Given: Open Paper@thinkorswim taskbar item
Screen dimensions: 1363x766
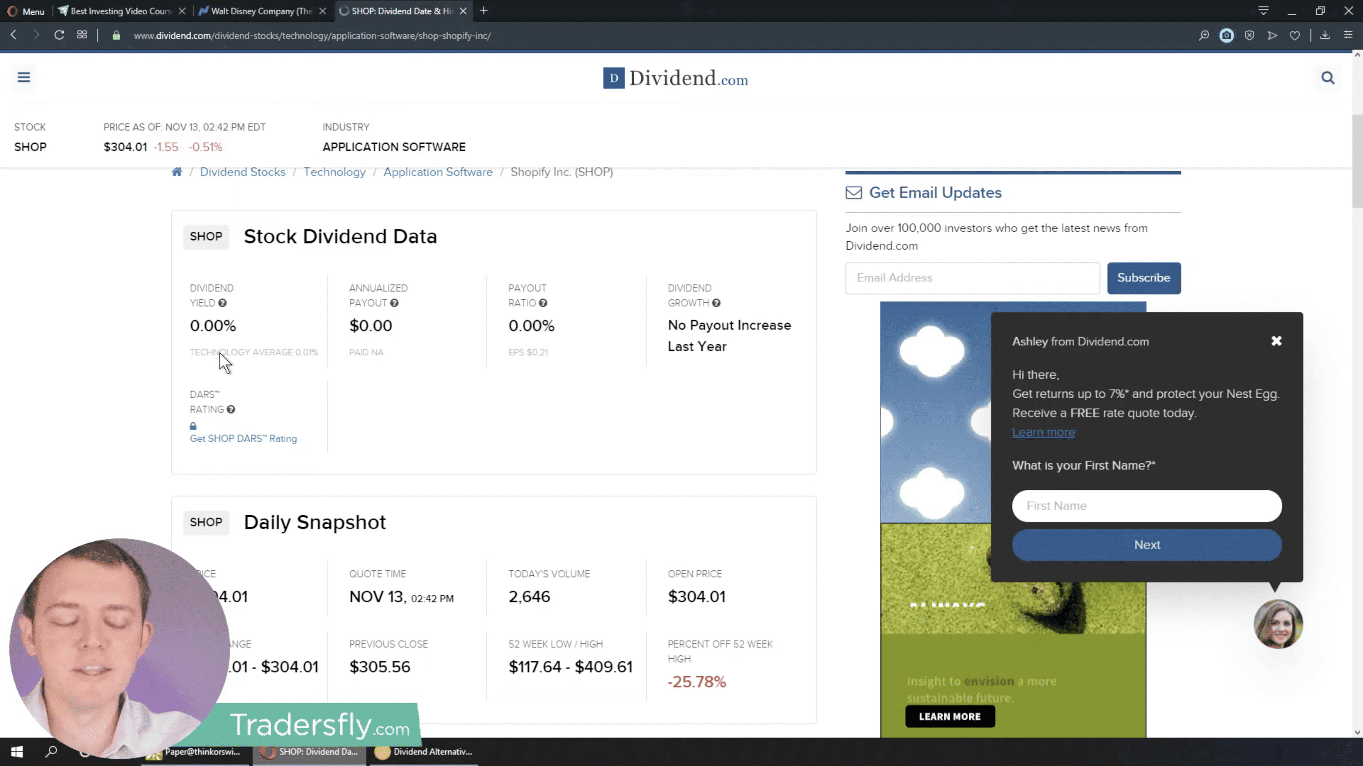Looking at the screenshot, I should 195,752.
